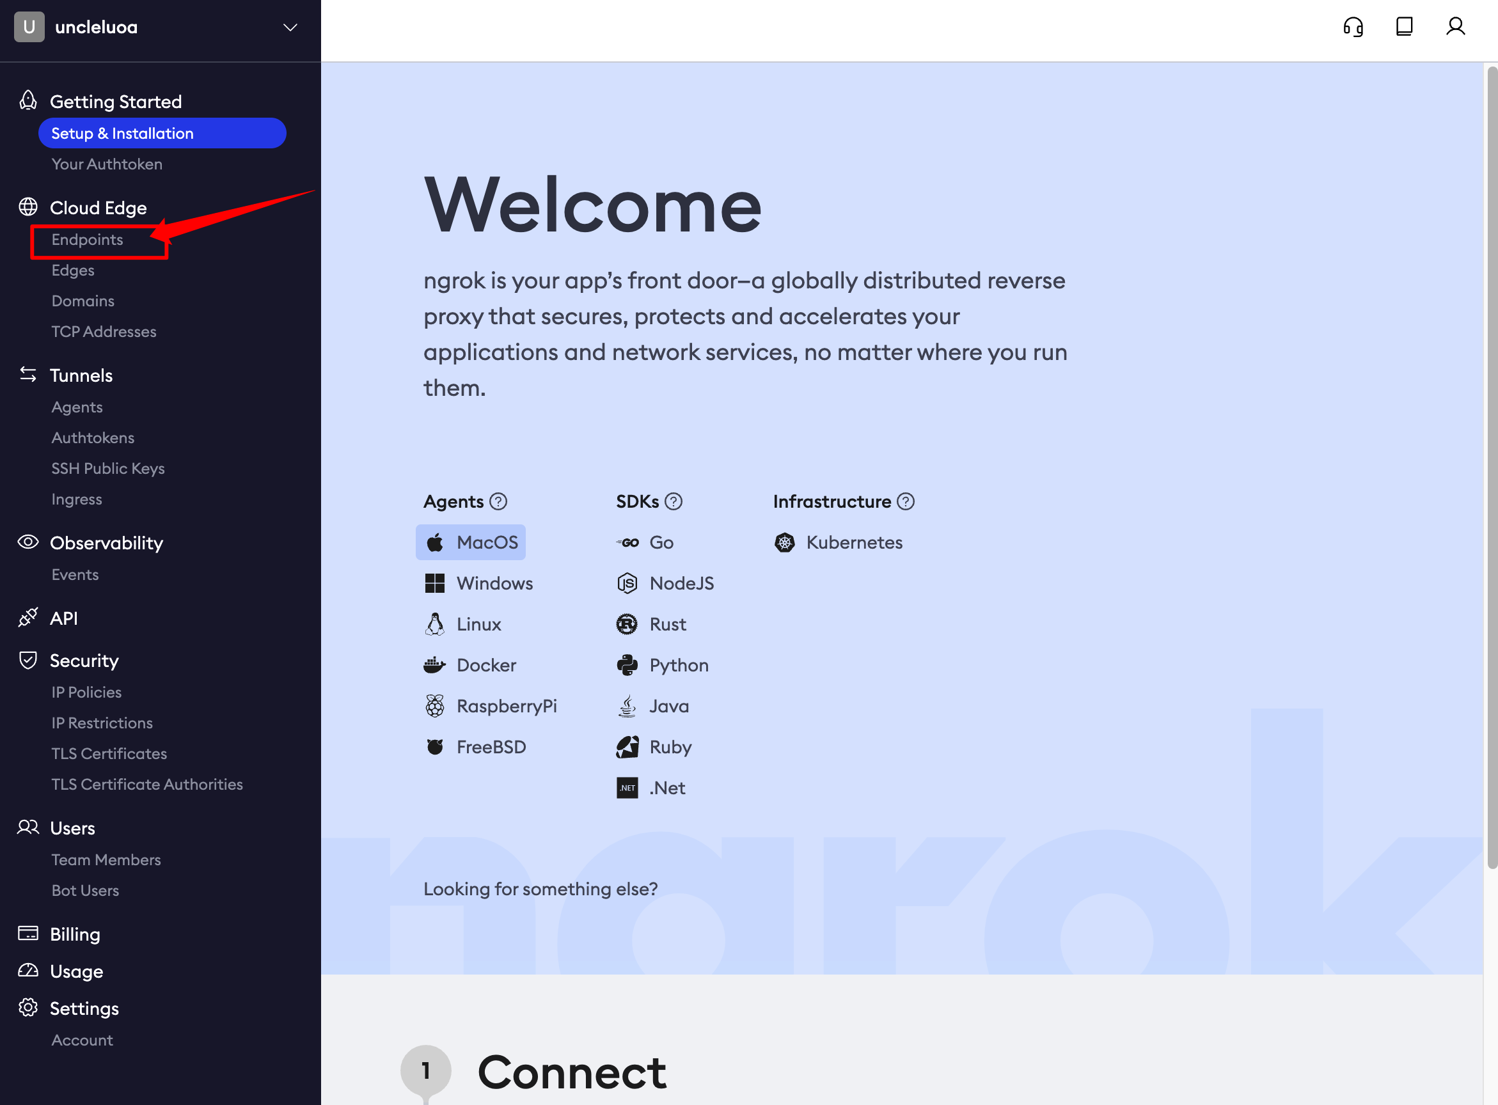Click the Python logo icon
This screenshot has width=1498, height=1105.
tap(627, 665)
